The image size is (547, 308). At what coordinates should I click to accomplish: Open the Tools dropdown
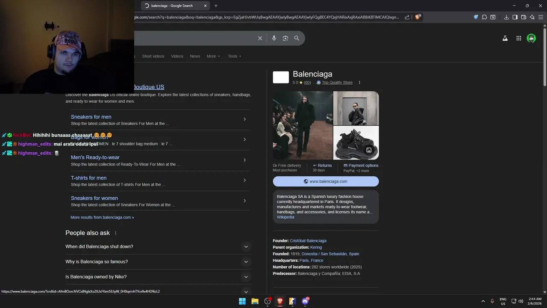(x=234, y=56)
